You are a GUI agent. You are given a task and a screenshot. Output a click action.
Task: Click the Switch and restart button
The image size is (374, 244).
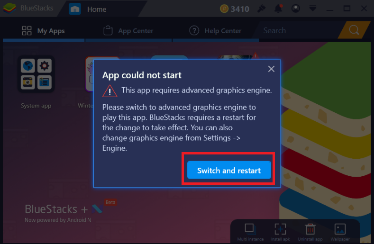[x=229, y=170]
